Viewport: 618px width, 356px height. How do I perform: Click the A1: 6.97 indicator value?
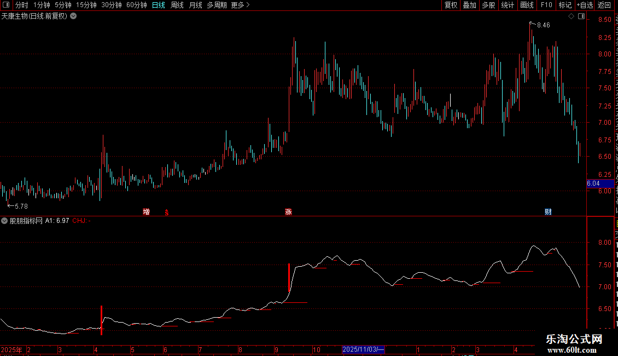click(x=57, y=221)
